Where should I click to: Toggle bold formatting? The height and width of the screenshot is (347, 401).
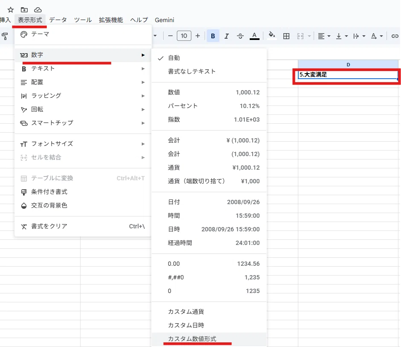coord(213,36)
